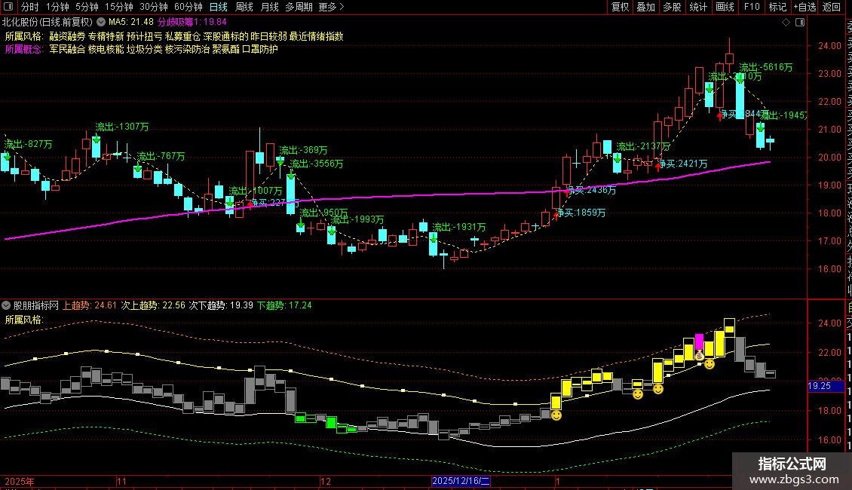The width and height of the screenshot is (852, 490).
Task: Click the 净买:2421万 annotation
Action: click(682, 164)
